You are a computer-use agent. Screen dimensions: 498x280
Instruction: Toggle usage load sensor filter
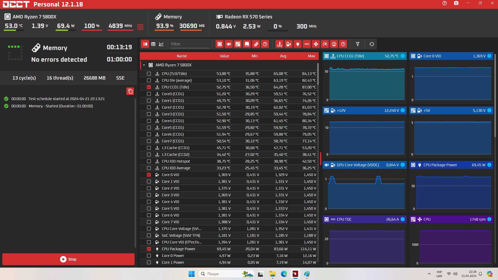coord(334,44)
